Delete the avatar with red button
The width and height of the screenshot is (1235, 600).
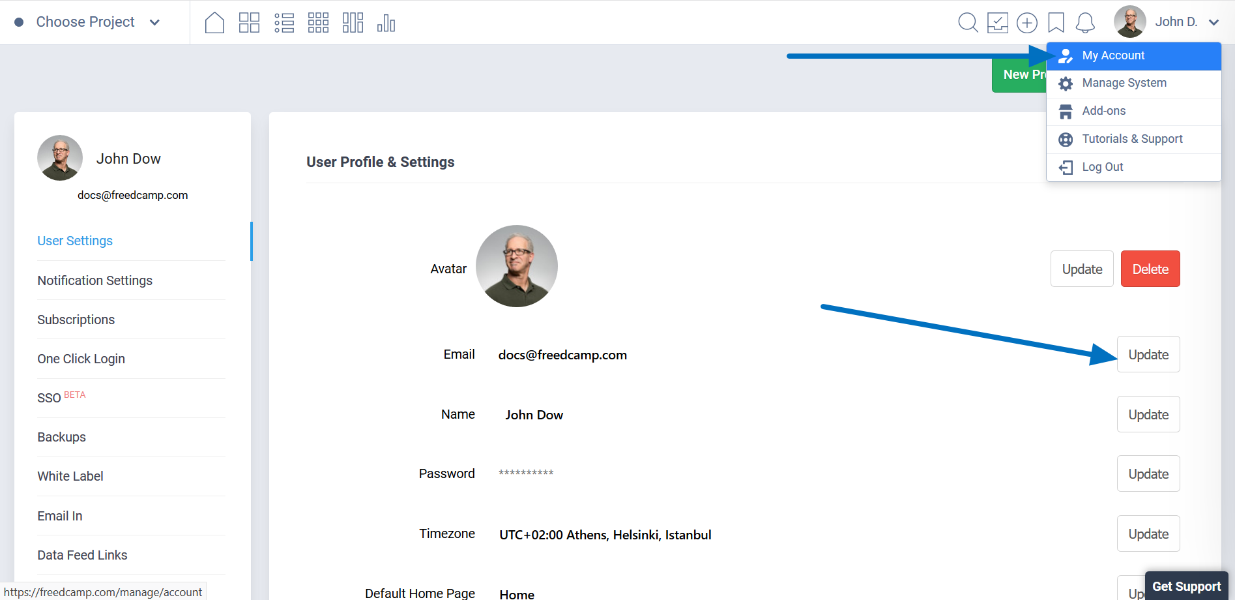1150,269
